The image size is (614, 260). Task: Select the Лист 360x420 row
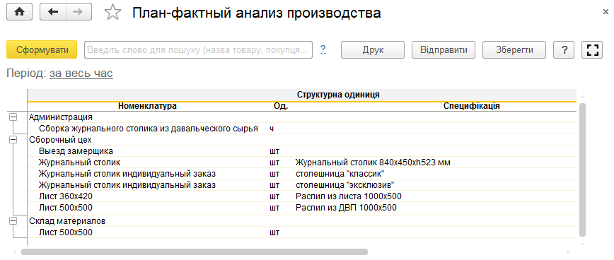301,196
